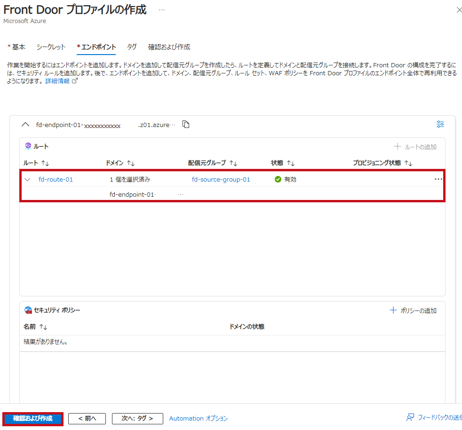Sort by the 配信元グループ column arrows
This screenshot has height=430, width=462.
233,163
